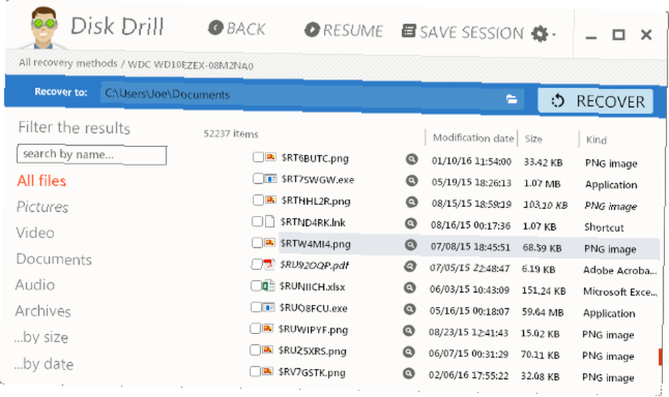This screenshot has width=669, height=397.
Task: Sort by Kind column header
Action: coord(597,140)
